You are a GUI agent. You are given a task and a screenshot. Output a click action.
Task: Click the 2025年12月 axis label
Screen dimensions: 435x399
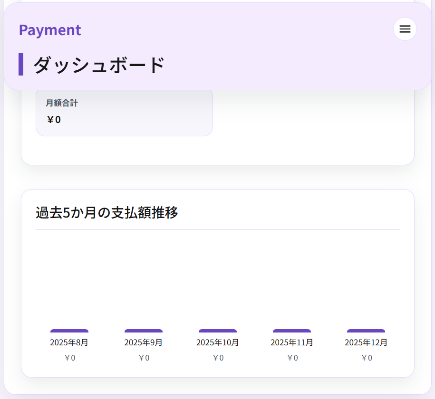pos(366,342)
